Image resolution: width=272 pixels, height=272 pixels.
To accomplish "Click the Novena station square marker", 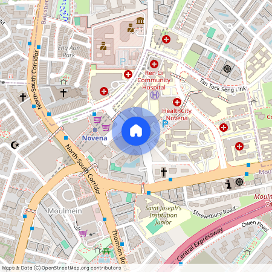I will (95, 130).
